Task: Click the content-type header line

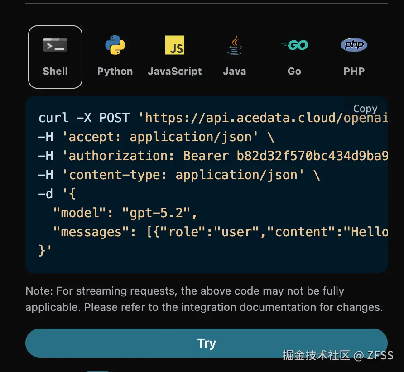Action: [179, 175]
